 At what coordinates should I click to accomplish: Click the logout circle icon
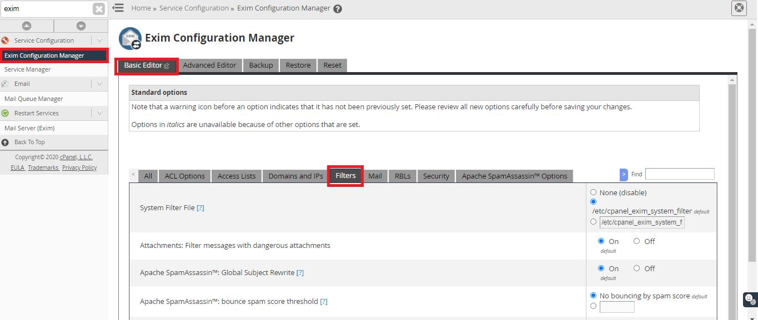(x=739, y=8)
